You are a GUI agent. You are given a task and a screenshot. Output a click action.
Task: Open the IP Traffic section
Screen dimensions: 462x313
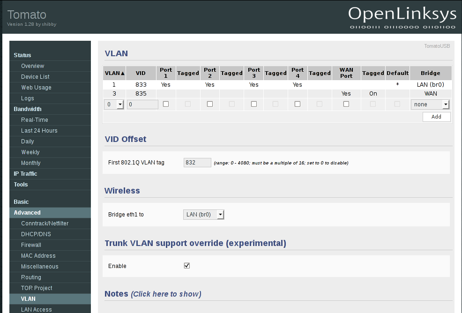25,174
